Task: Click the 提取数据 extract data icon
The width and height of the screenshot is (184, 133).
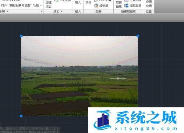Action: point(126,5)
